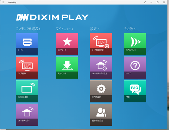The height and width of the screenshot is (130, 169).
Task: Open the アプリについて about tile
Action: 135,44
